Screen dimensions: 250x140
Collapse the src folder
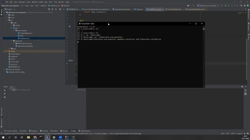click(7, 20)
